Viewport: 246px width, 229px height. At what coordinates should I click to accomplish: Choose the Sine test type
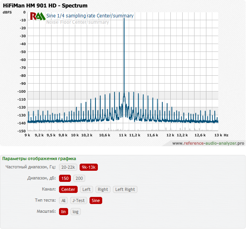[96, 200]
